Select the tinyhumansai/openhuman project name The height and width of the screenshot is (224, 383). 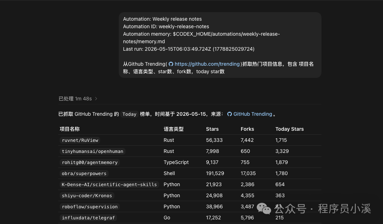(92, 151)
